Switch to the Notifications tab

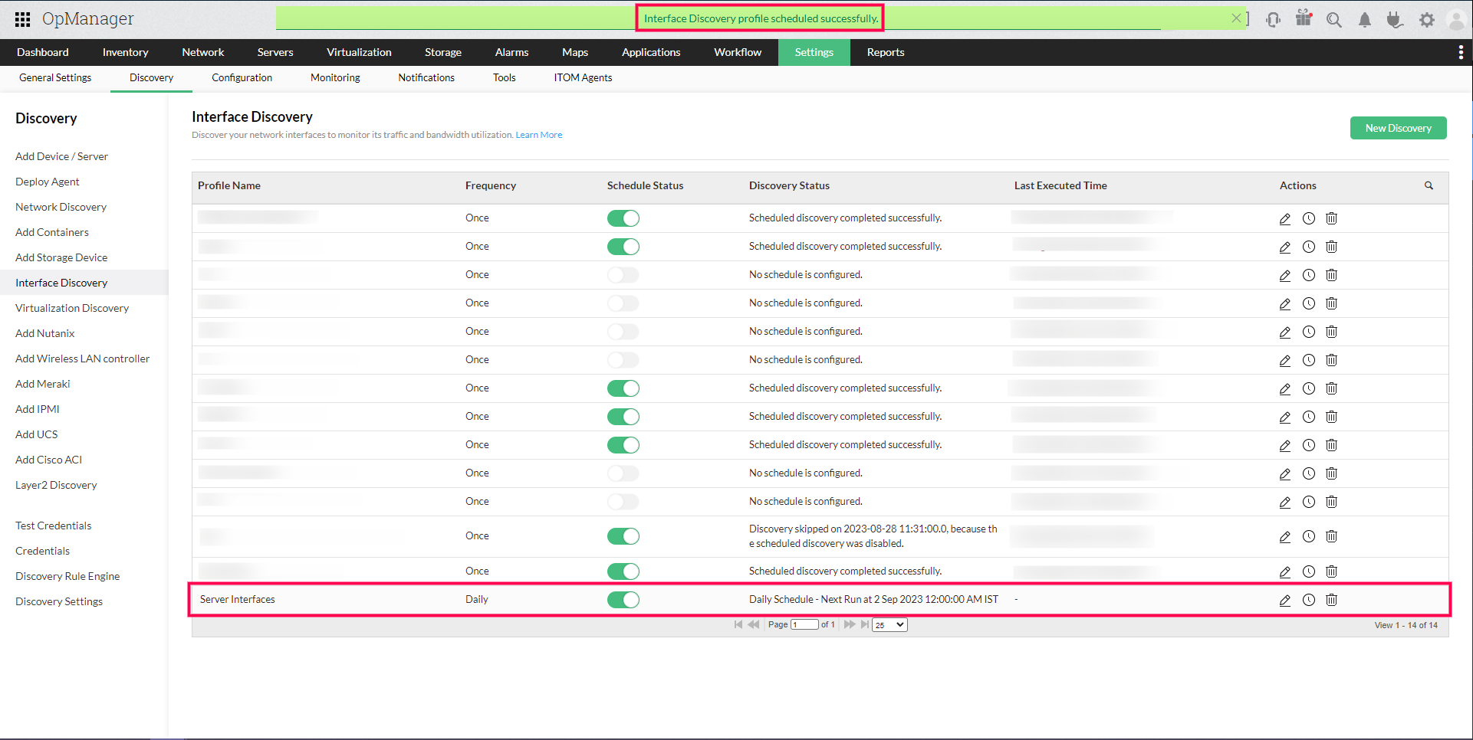426,78
